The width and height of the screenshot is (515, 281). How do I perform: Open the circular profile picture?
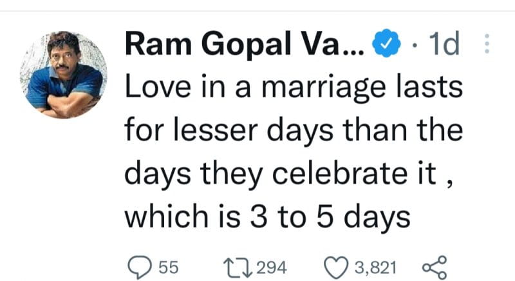pyautogui.click(x=63, y=75)
